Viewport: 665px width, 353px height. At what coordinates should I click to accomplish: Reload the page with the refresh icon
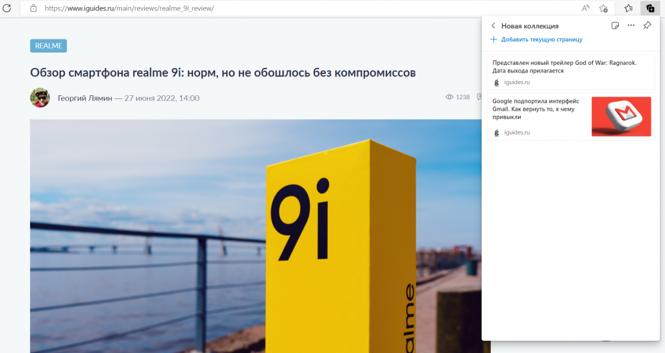coord(8,8)
